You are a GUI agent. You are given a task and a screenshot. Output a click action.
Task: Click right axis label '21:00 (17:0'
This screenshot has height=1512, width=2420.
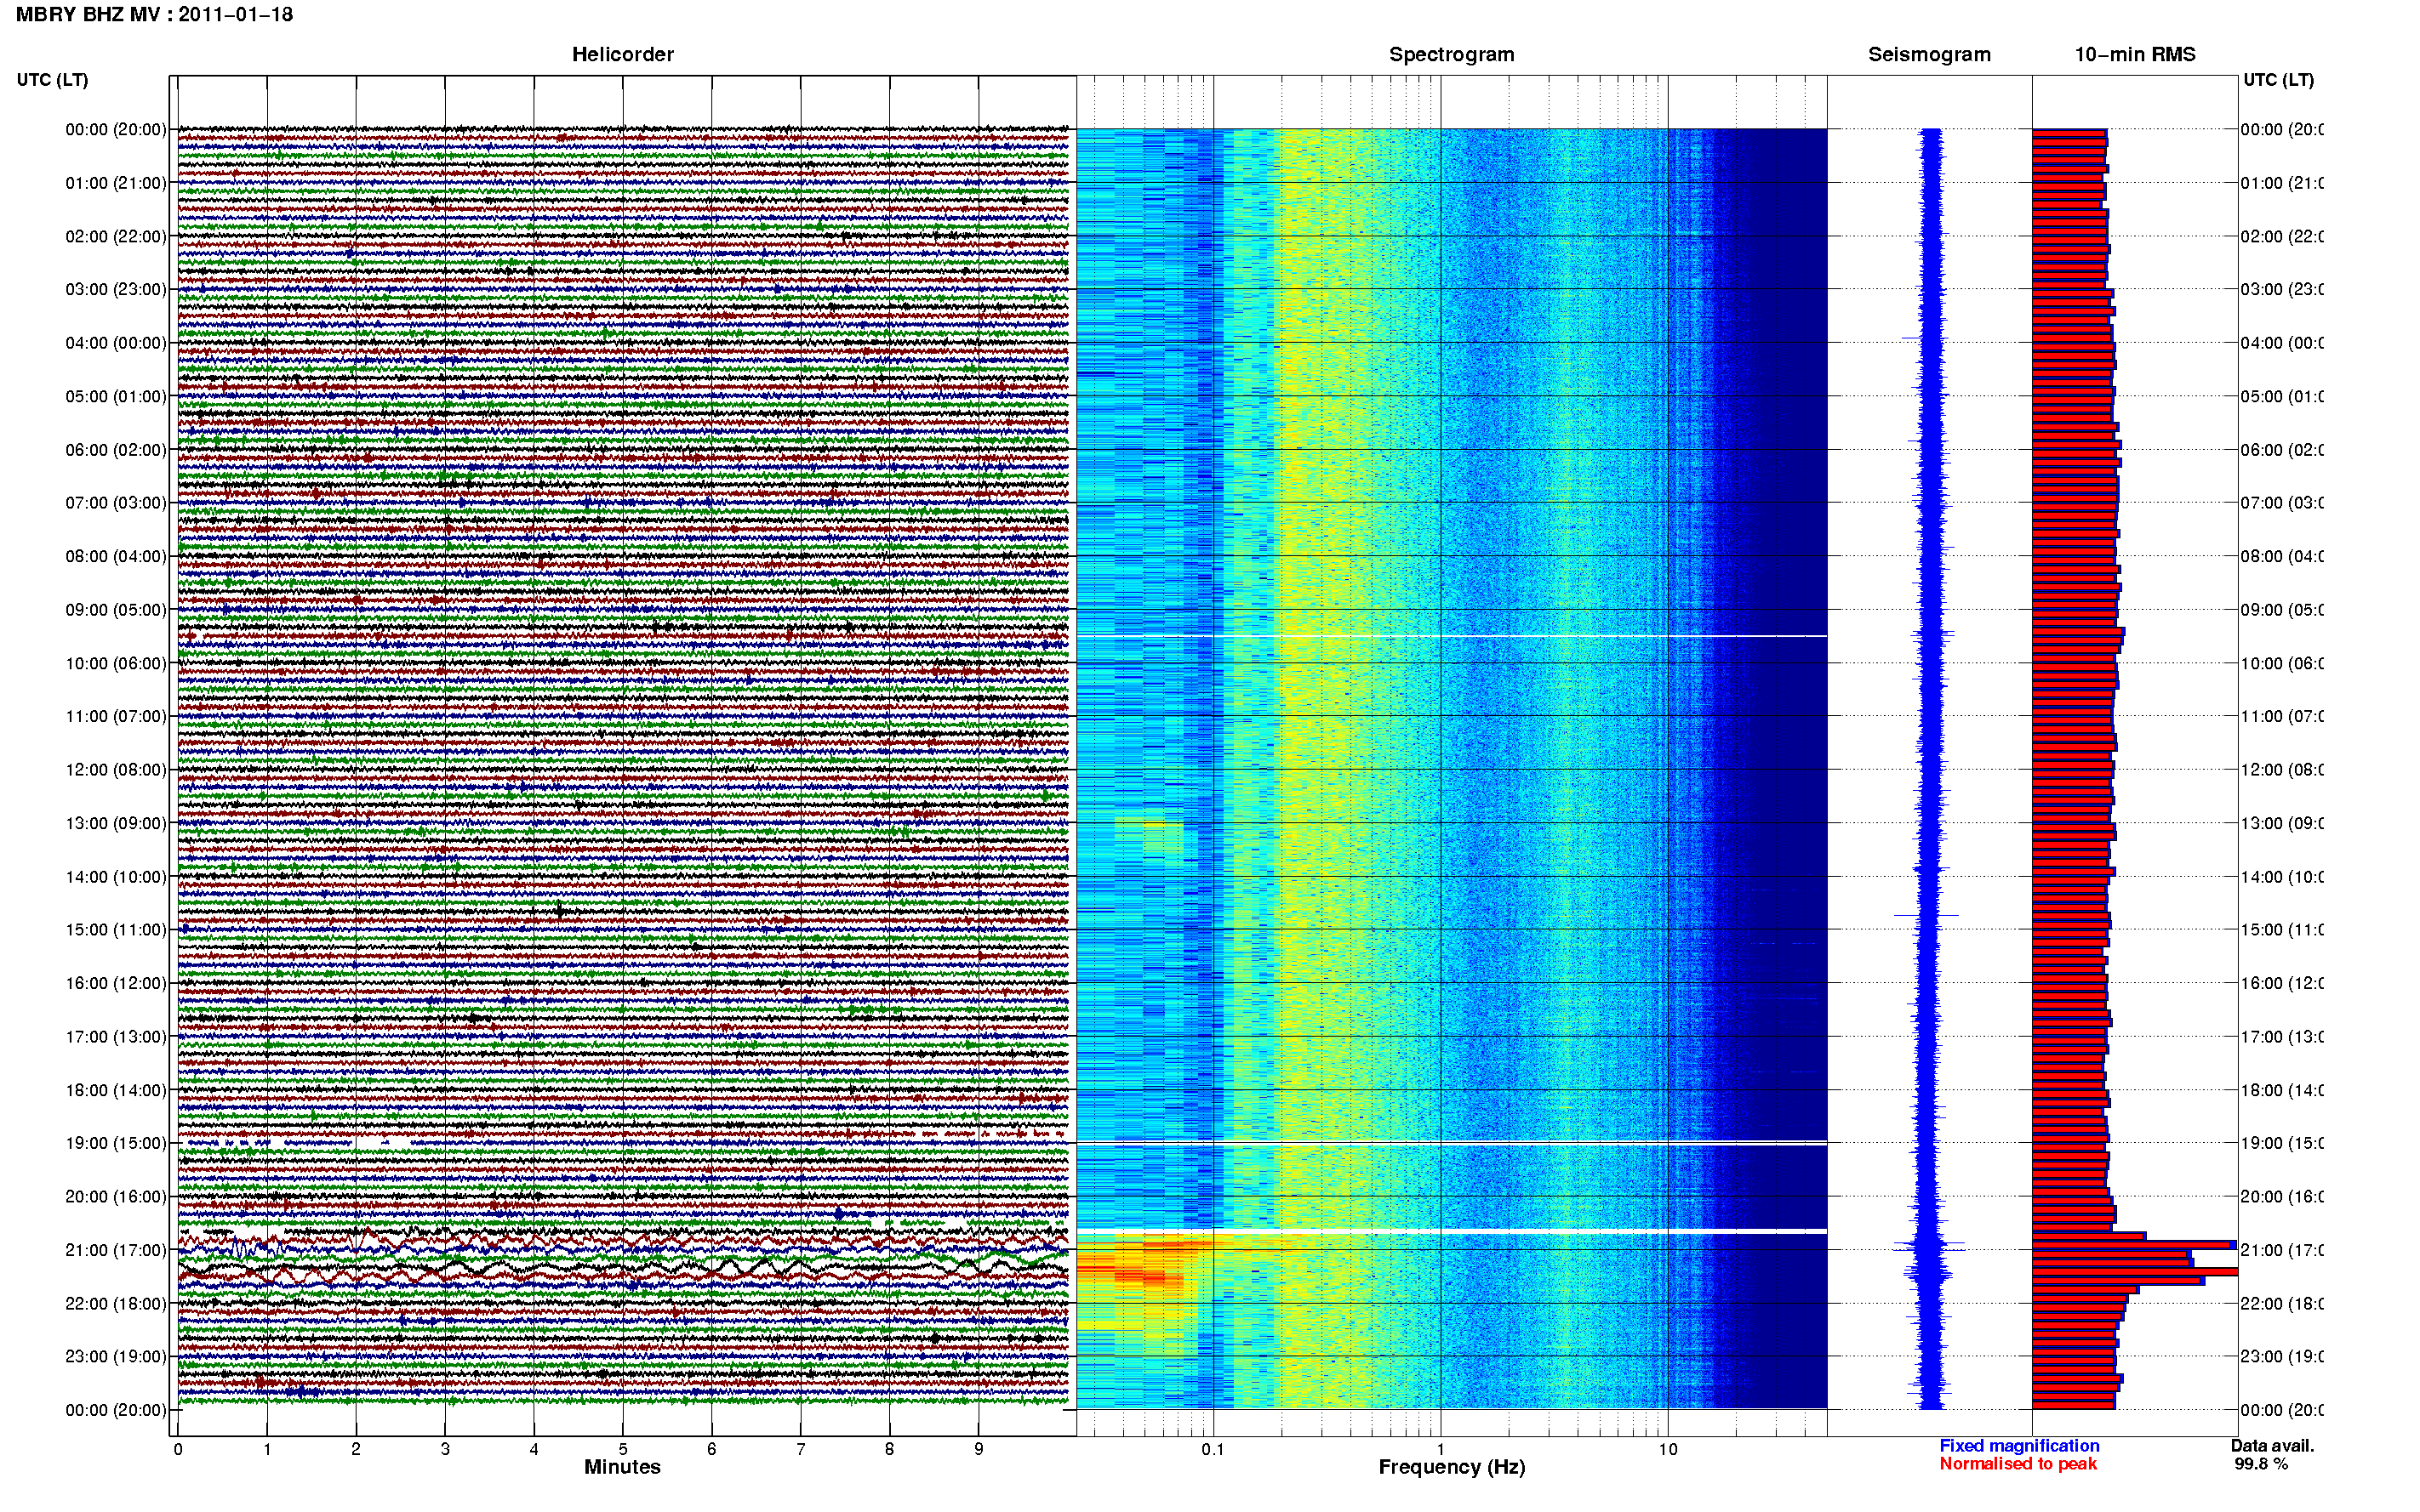click(2282, 1250)
